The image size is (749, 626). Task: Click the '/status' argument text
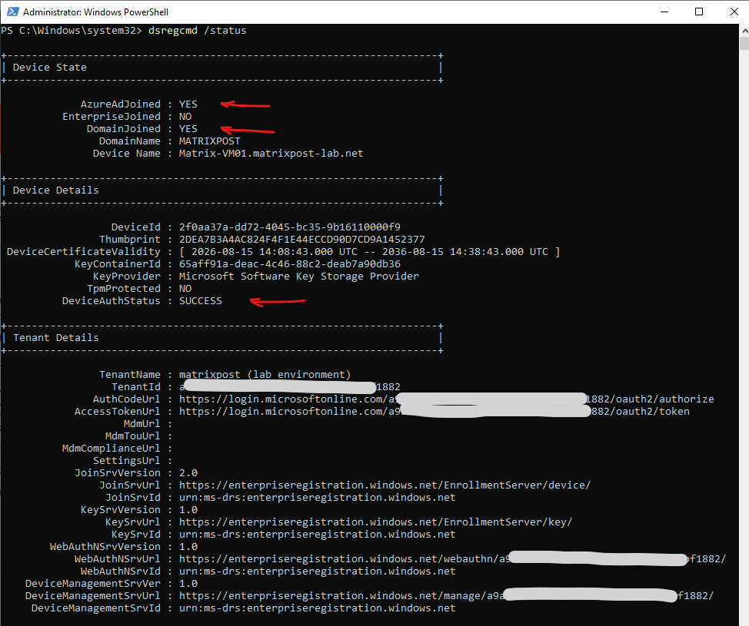tap(225, 31)
